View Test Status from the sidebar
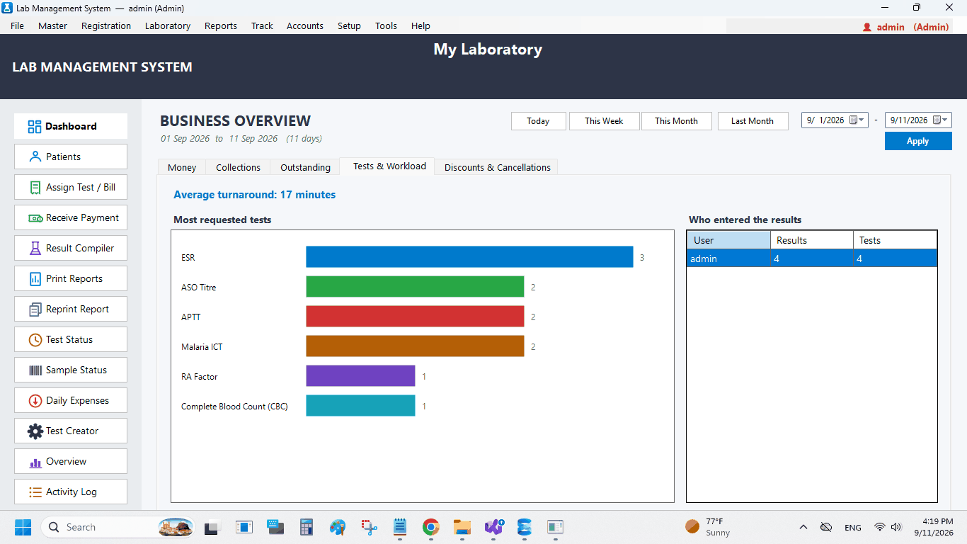 tap(71, 339)
